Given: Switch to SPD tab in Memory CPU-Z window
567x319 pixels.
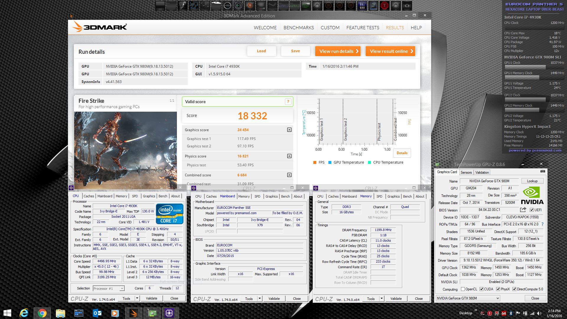Looking at the screenshot, I should click(379, 196).
